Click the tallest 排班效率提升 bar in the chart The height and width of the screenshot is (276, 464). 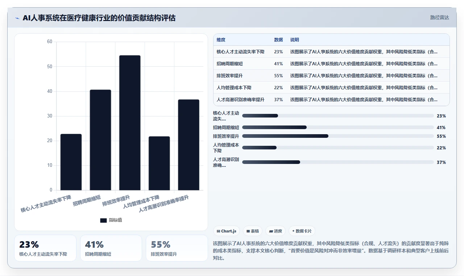tap(130, 123)
